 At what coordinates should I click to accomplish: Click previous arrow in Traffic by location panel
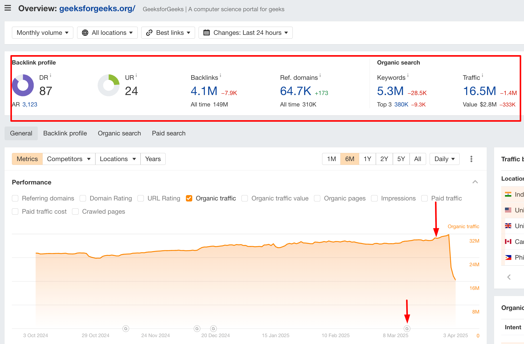[x=509, y=277]
